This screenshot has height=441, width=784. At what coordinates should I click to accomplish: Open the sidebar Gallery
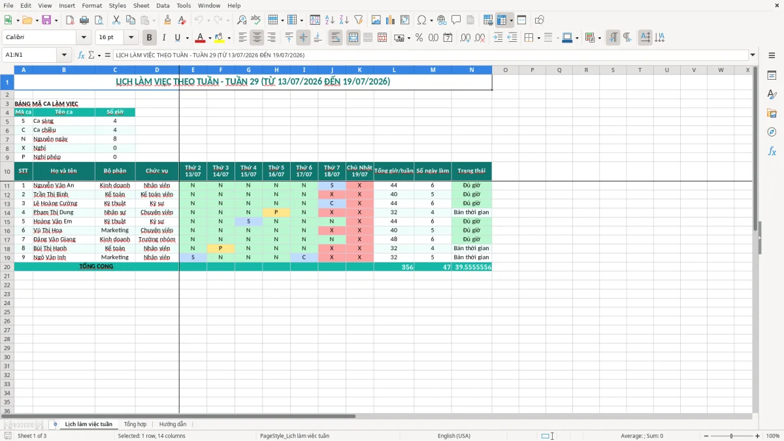click(x=772, y=114)
